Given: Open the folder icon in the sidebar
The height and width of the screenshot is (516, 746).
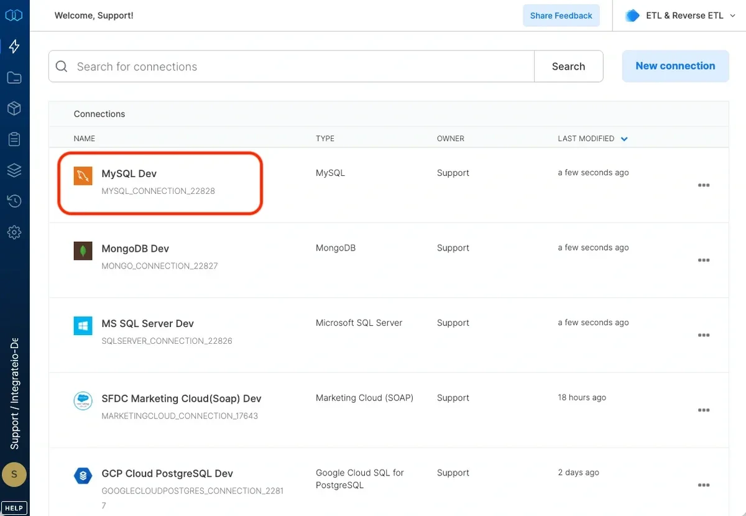Looking at the screenshot, I should [14, 77].
